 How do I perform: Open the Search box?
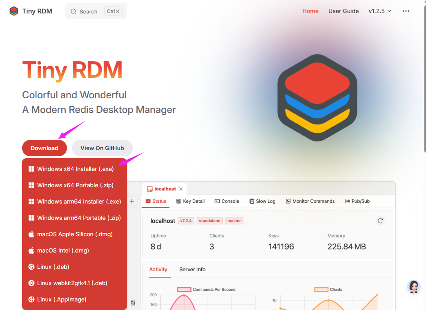pos(96,11)
